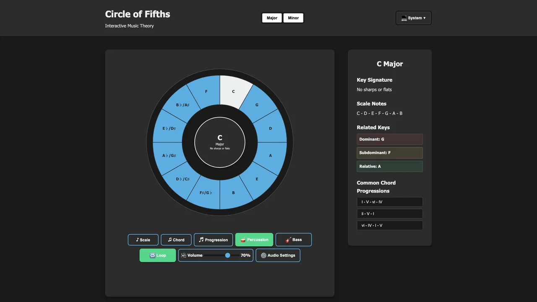The image size is (537, 302).
Task: Enable Bass accompaniment mode
Action: [x=293, y=240]
